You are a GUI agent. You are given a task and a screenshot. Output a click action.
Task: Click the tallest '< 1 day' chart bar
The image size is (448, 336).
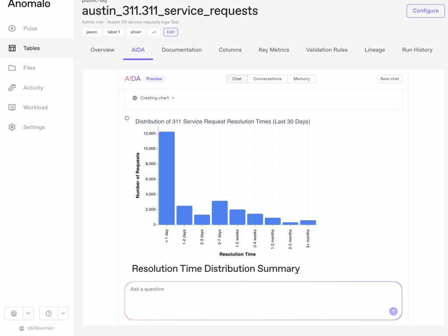(x=167, y=178)
